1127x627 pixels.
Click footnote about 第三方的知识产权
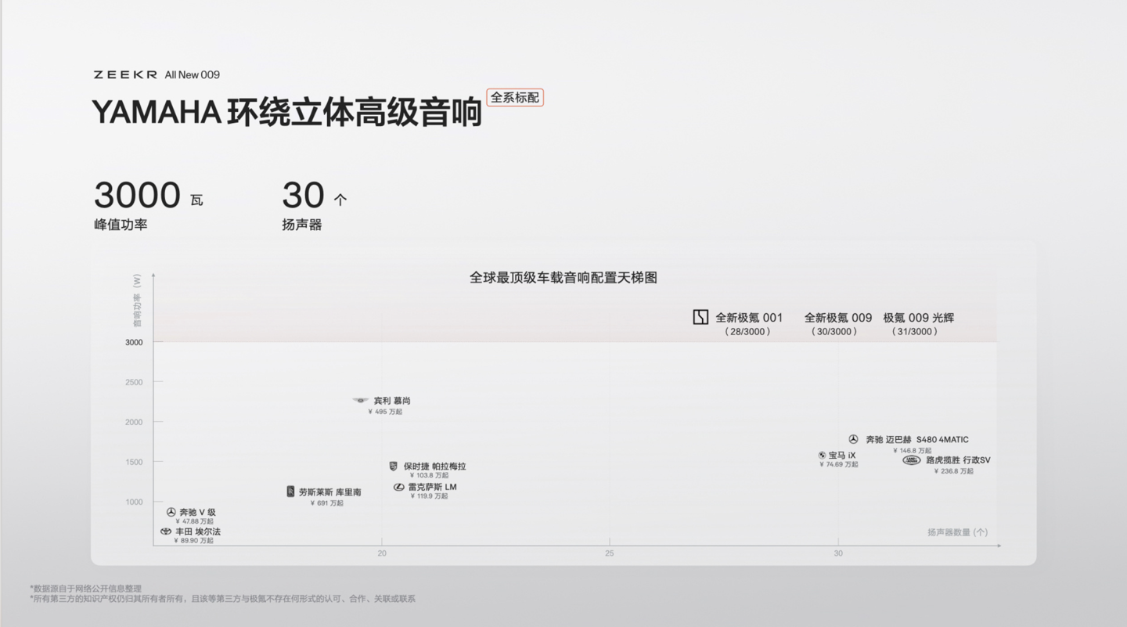(223, 599)
